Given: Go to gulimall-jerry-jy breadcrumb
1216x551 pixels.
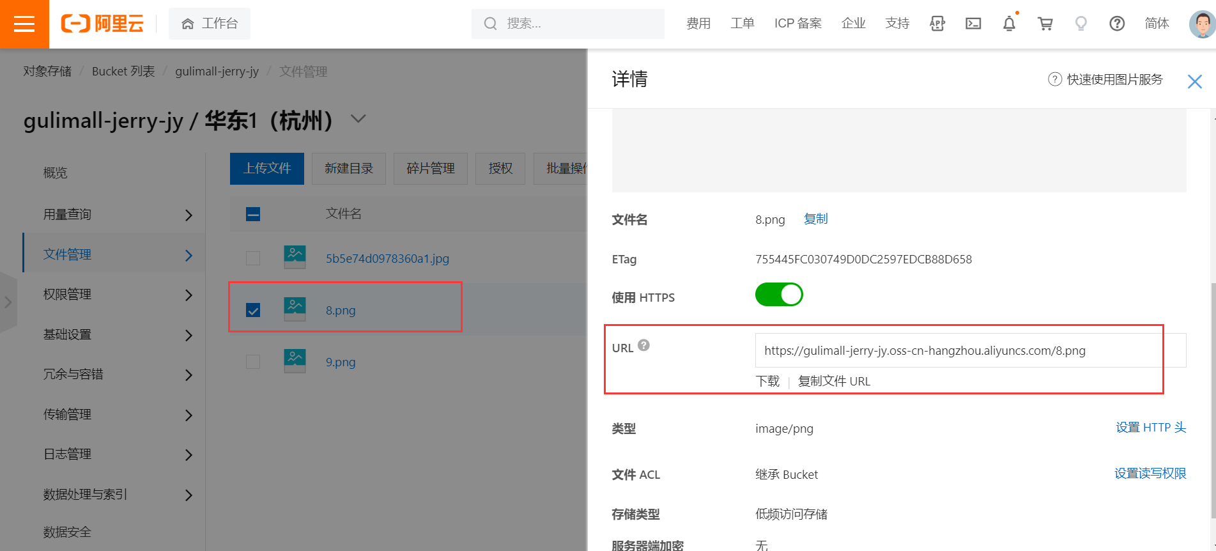Looking at the screenshot, I should [x=217, y=72].
